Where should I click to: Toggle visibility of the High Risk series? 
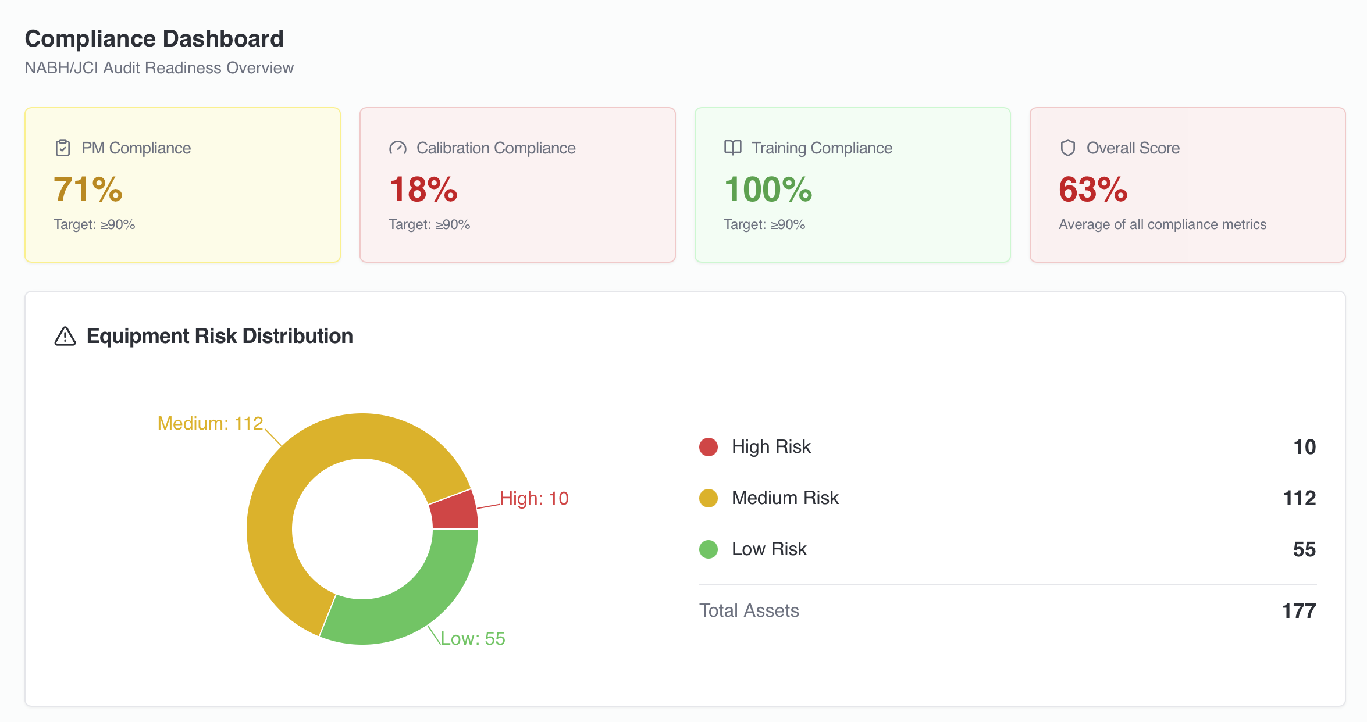coord(771,446)
